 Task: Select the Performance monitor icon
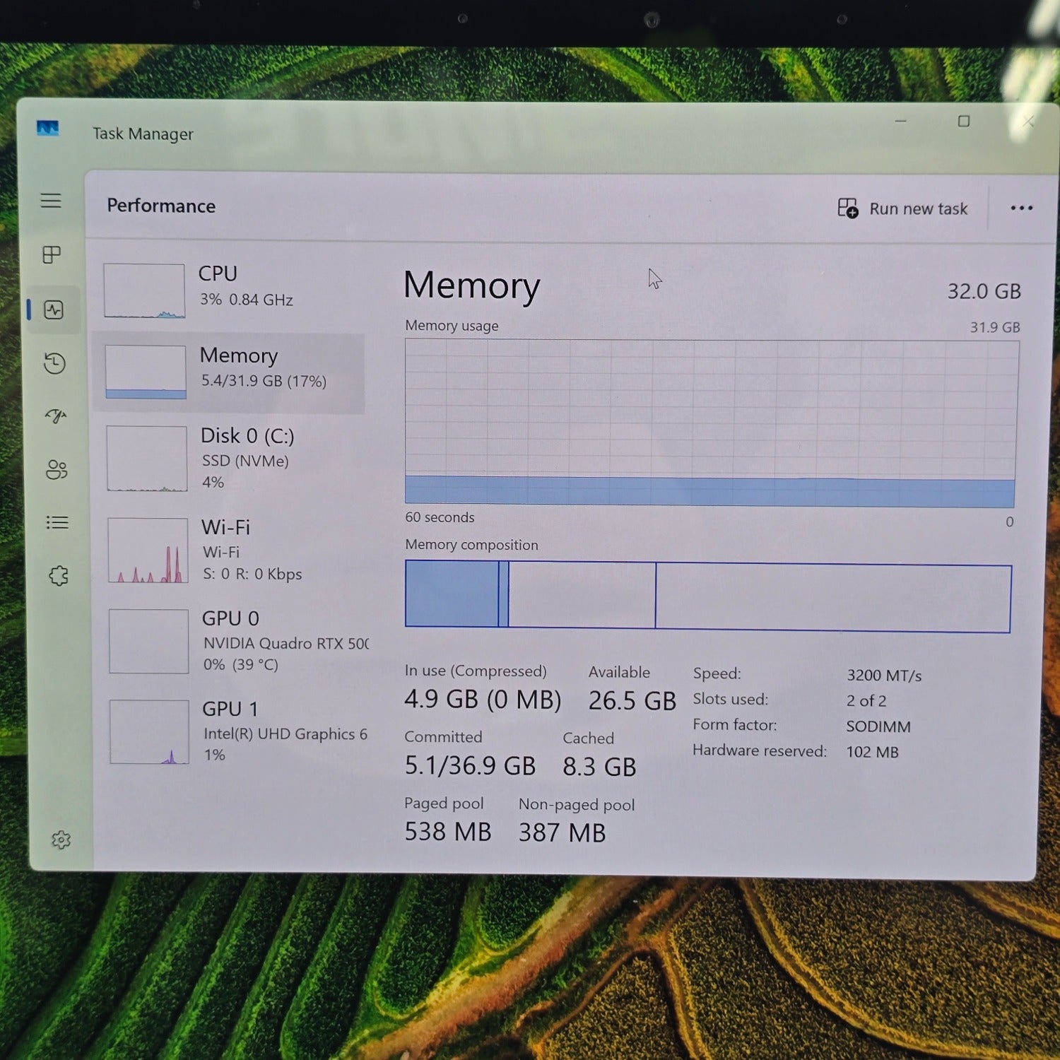coord(54,310)
